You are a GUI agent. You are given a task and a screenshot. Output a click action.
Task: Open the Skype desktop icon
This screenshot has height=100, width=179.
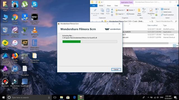[35, 5]
